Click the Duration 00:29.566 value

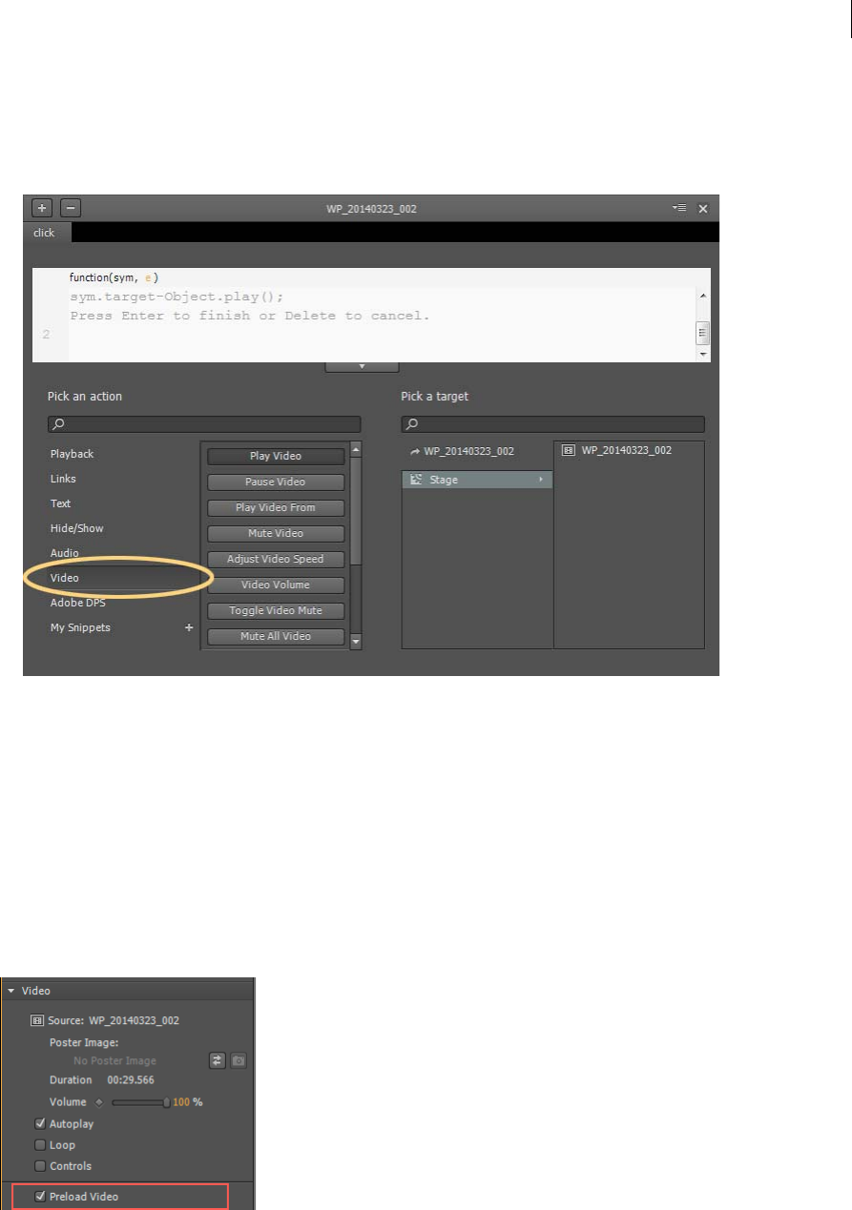(x=131, y=1080)
